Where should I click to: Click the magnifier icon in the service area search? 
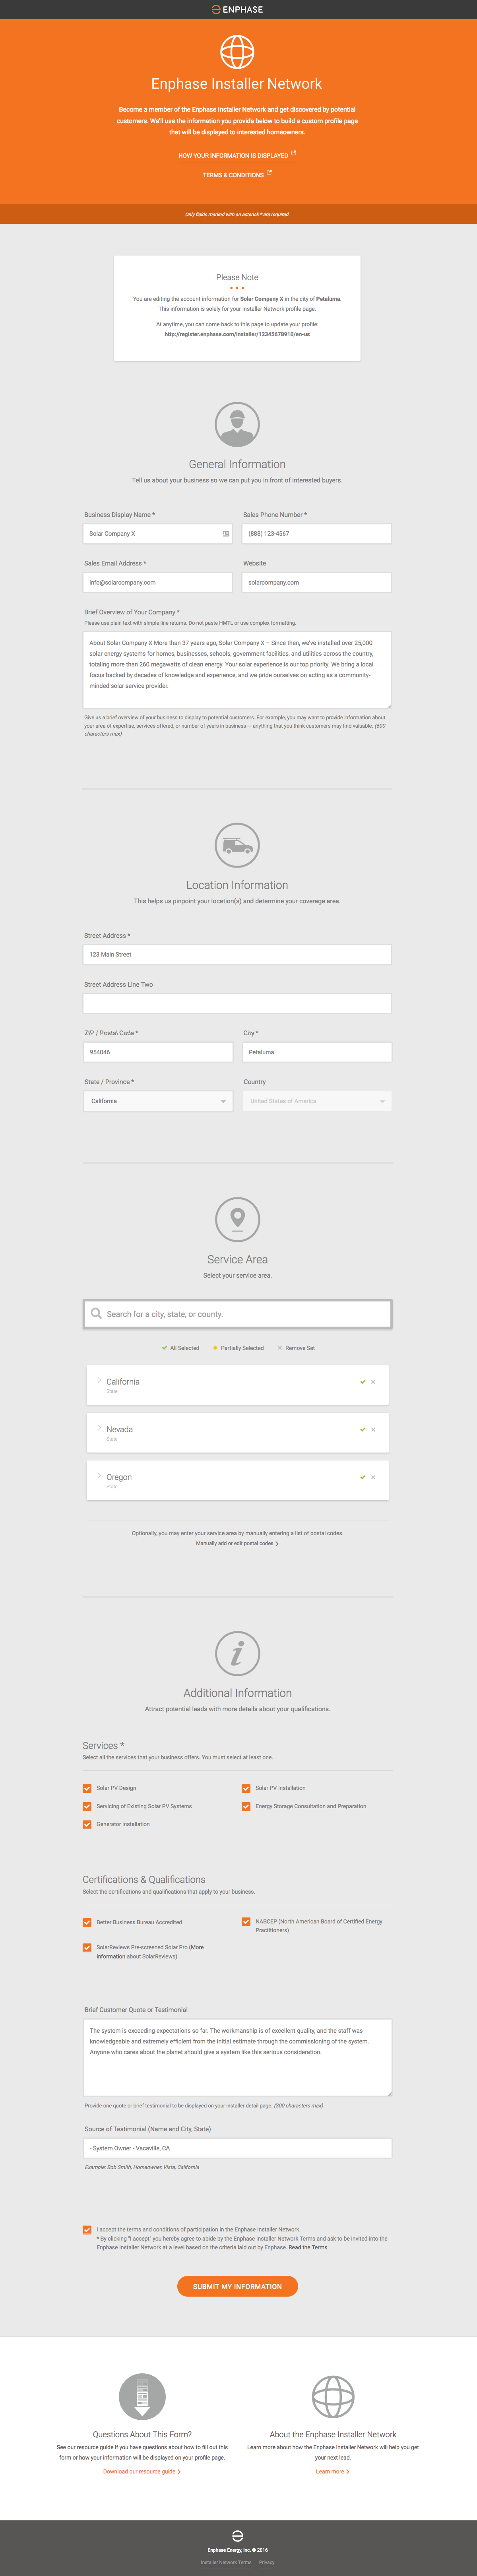pyautogui.click(x=96, y=1314)
